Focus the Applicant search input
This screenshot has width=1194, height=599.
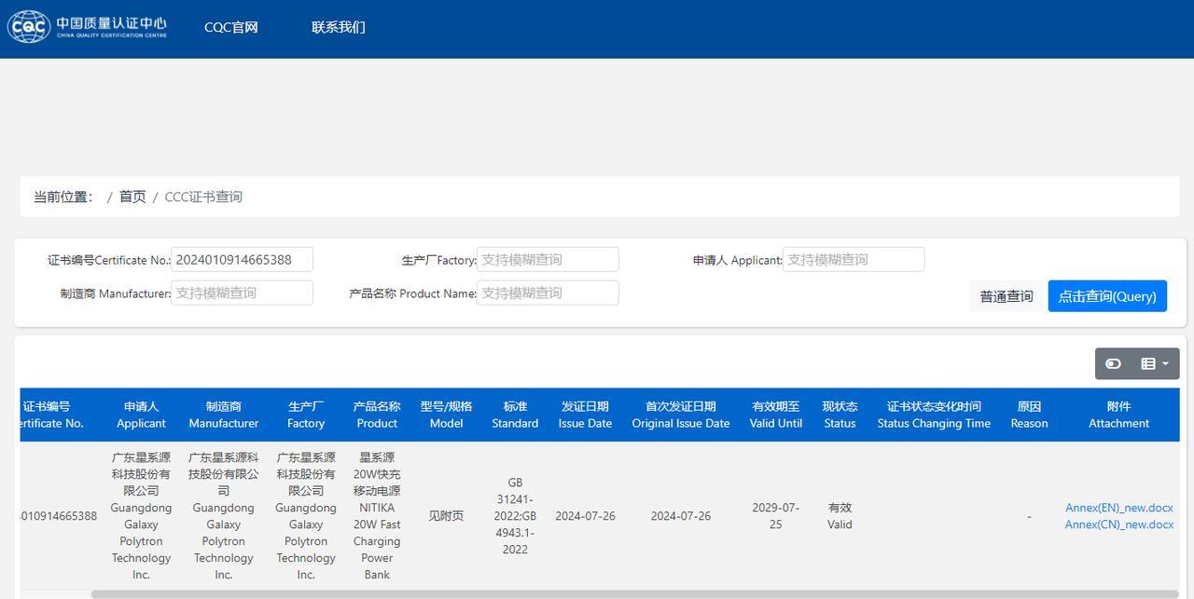(854, 259)
